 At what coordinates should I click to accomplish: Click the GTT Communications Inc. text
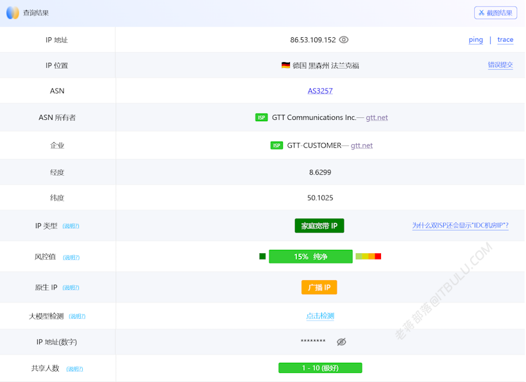314,118
